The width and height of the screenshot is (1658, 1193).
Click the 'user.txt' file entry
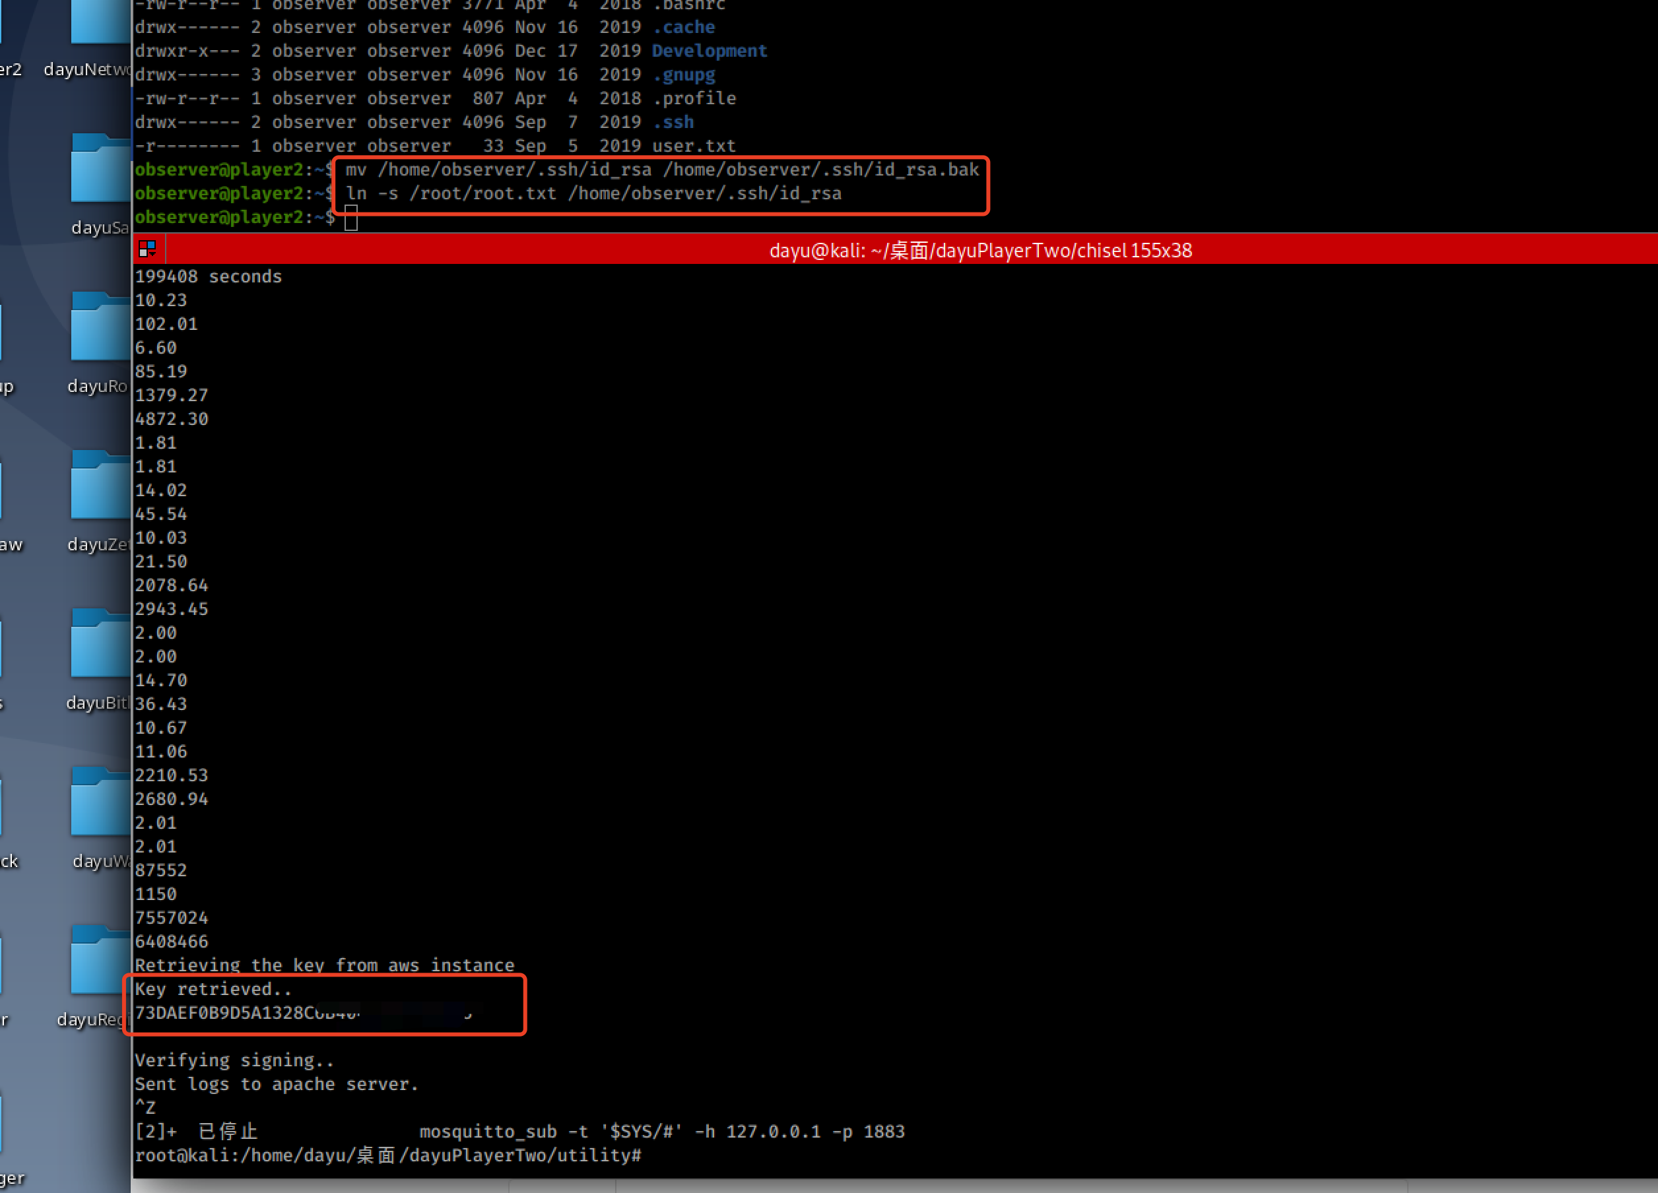pyautogui.click(x=693, y=146)
